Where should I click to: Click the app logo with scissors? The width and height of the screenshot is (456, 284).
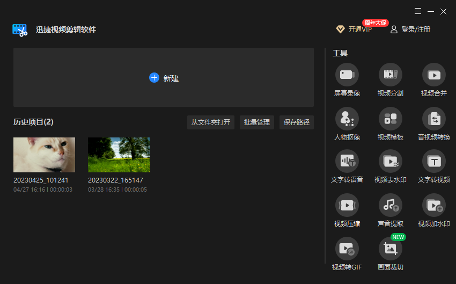coord(20,30)
